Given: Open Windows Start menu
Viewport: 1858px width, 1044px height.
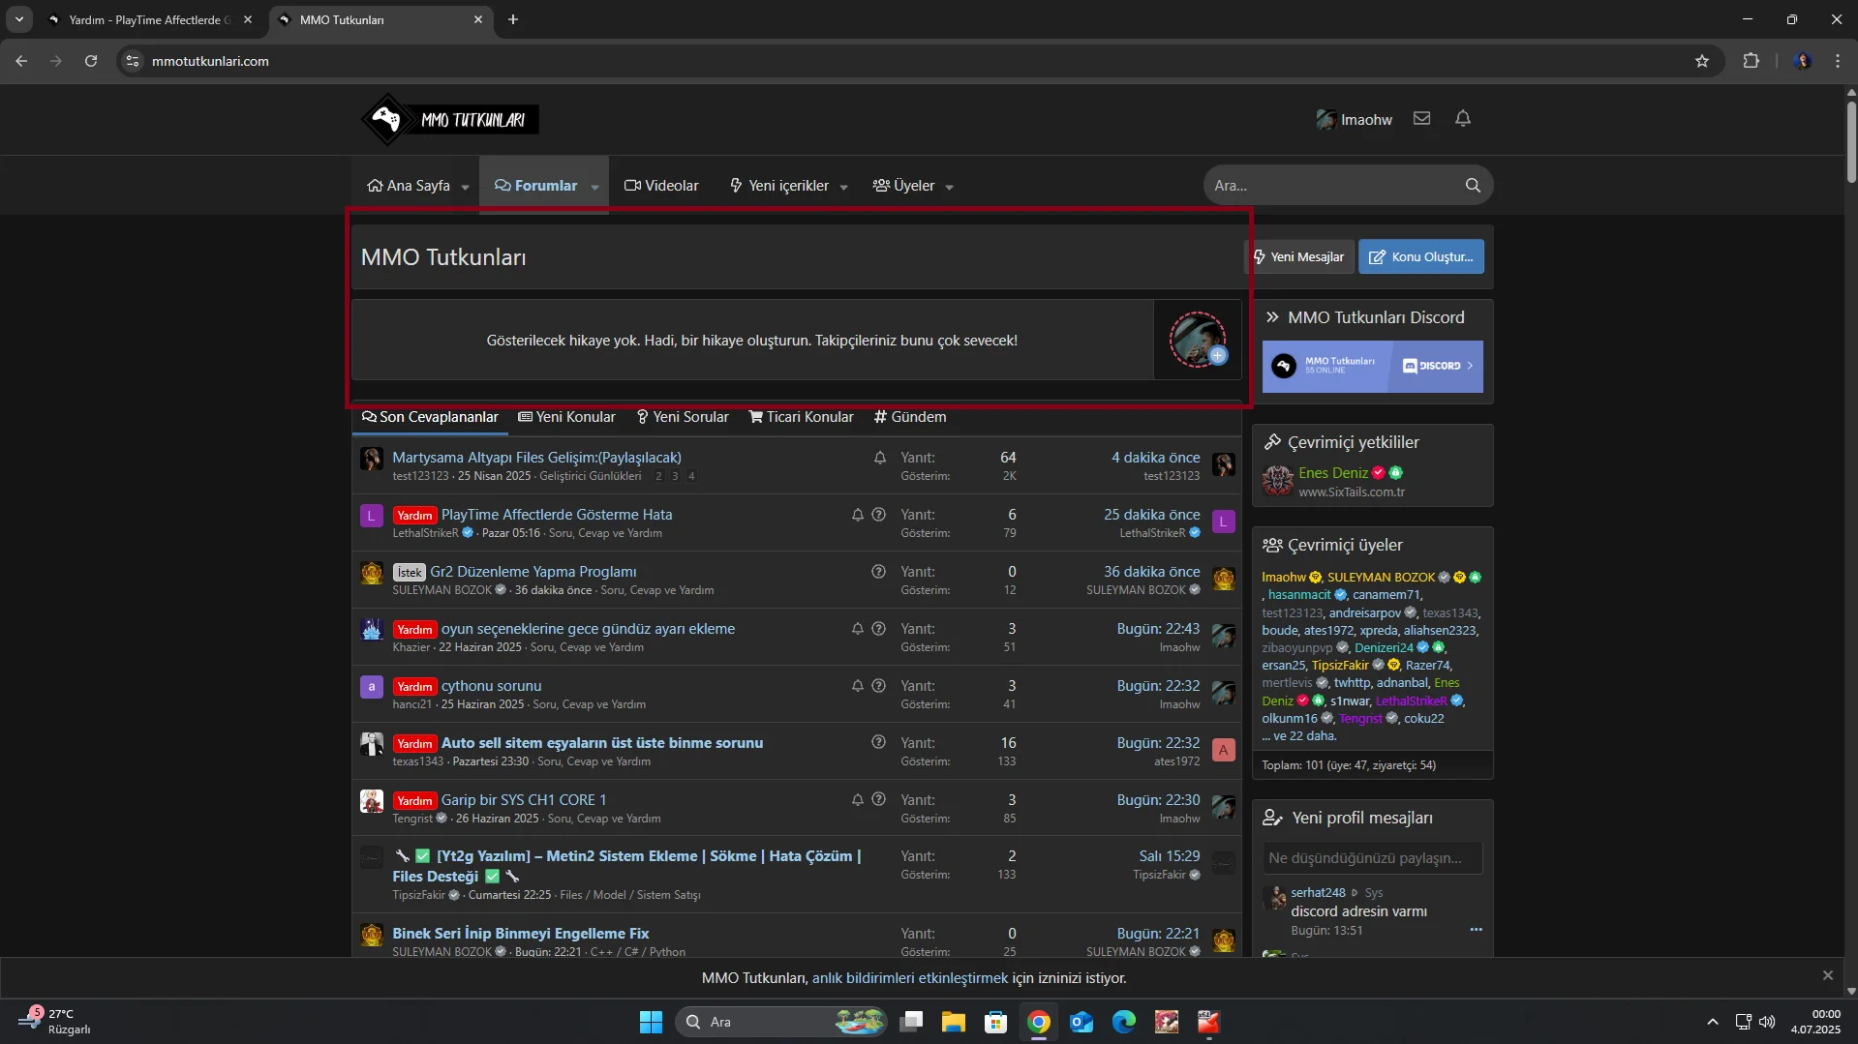Looking at the screenshot, I should [651, 1022].
